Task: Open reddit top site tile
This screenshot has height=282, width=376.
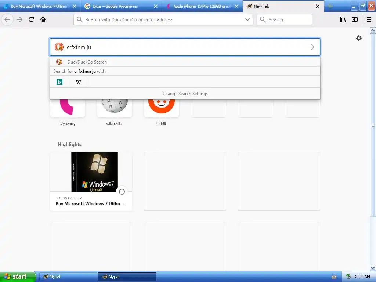Action: (x=162, y=108)
